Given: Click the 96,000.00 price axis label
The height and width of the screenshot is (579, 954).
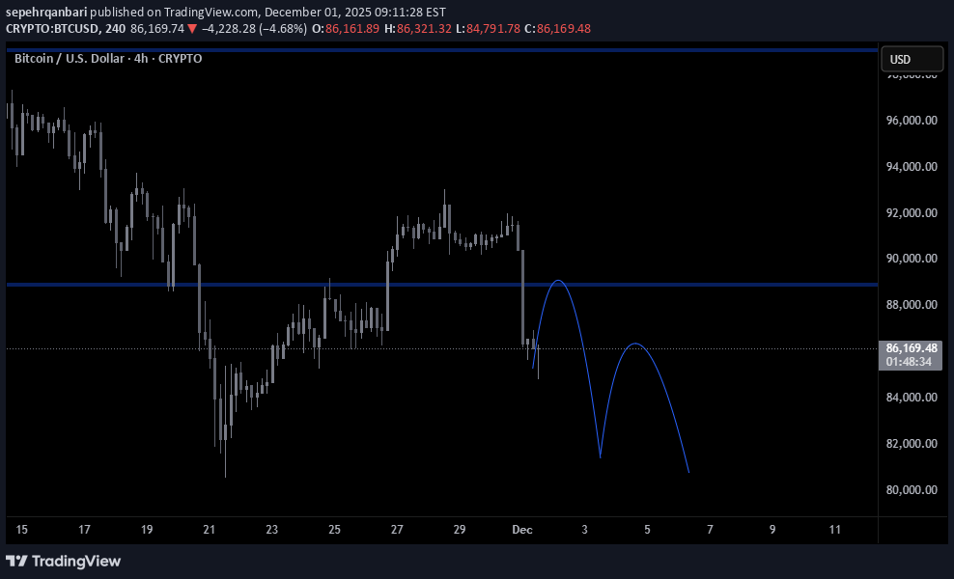Looking at the screenshot, I should [911, 121].
